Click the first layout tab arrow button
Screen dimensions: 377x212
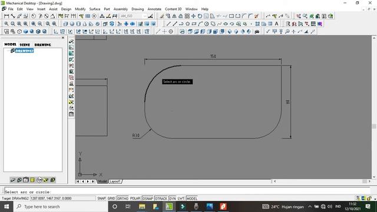click(78, 181)
